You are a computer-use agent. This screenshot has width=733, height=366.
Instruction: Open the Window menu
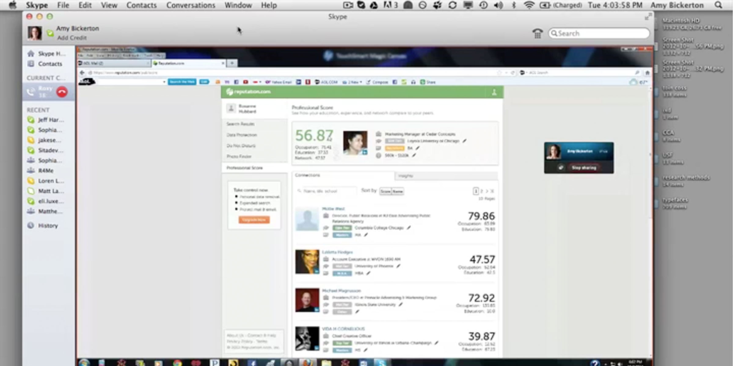pyautogui.click(x=238, y=5)
